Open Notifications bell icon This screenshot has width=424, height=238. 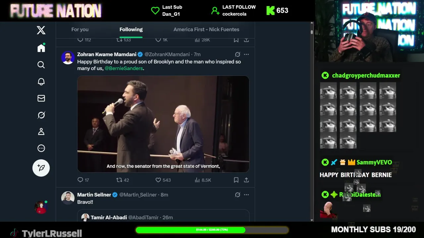point(41,82)
